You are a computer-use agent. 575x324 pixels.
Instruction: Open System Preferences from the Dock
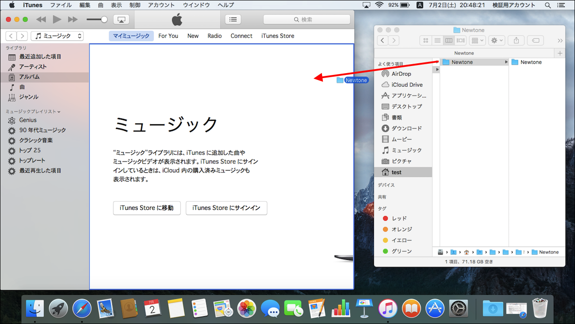[458, 308]
